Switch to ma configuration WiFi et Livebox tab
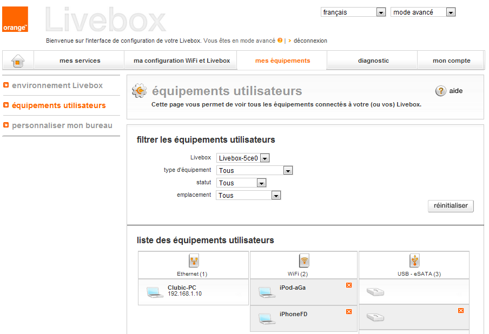Image resolution: width=489 pixels, height=334 pixels. (182, 61)
